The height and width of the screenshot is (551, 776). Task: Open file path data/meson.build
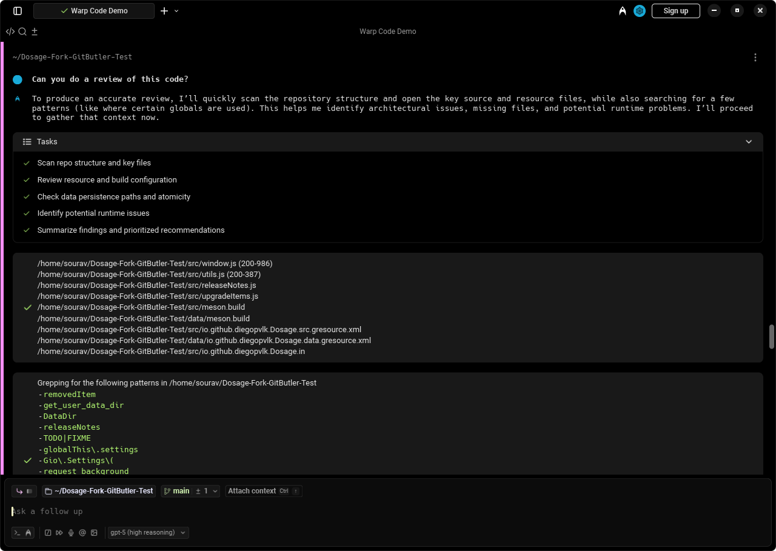click(144, 319)
